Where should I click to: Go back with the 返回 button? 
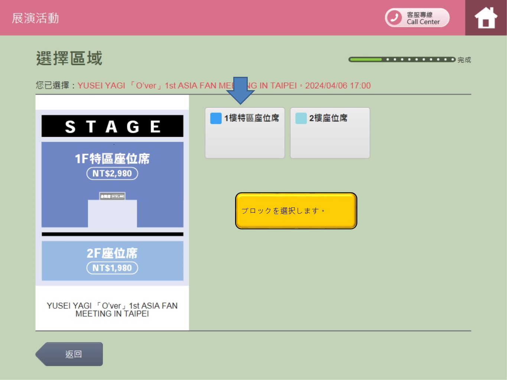pyautogui.click(x=69, y=354)
